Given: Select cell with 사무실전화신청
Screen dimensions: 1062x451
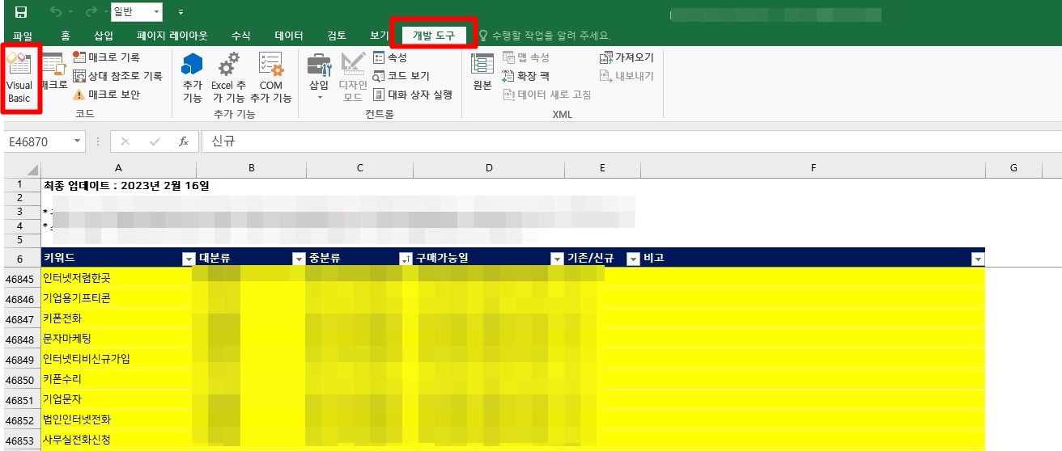Looking at the screenshot, I should tap(118, 440).
